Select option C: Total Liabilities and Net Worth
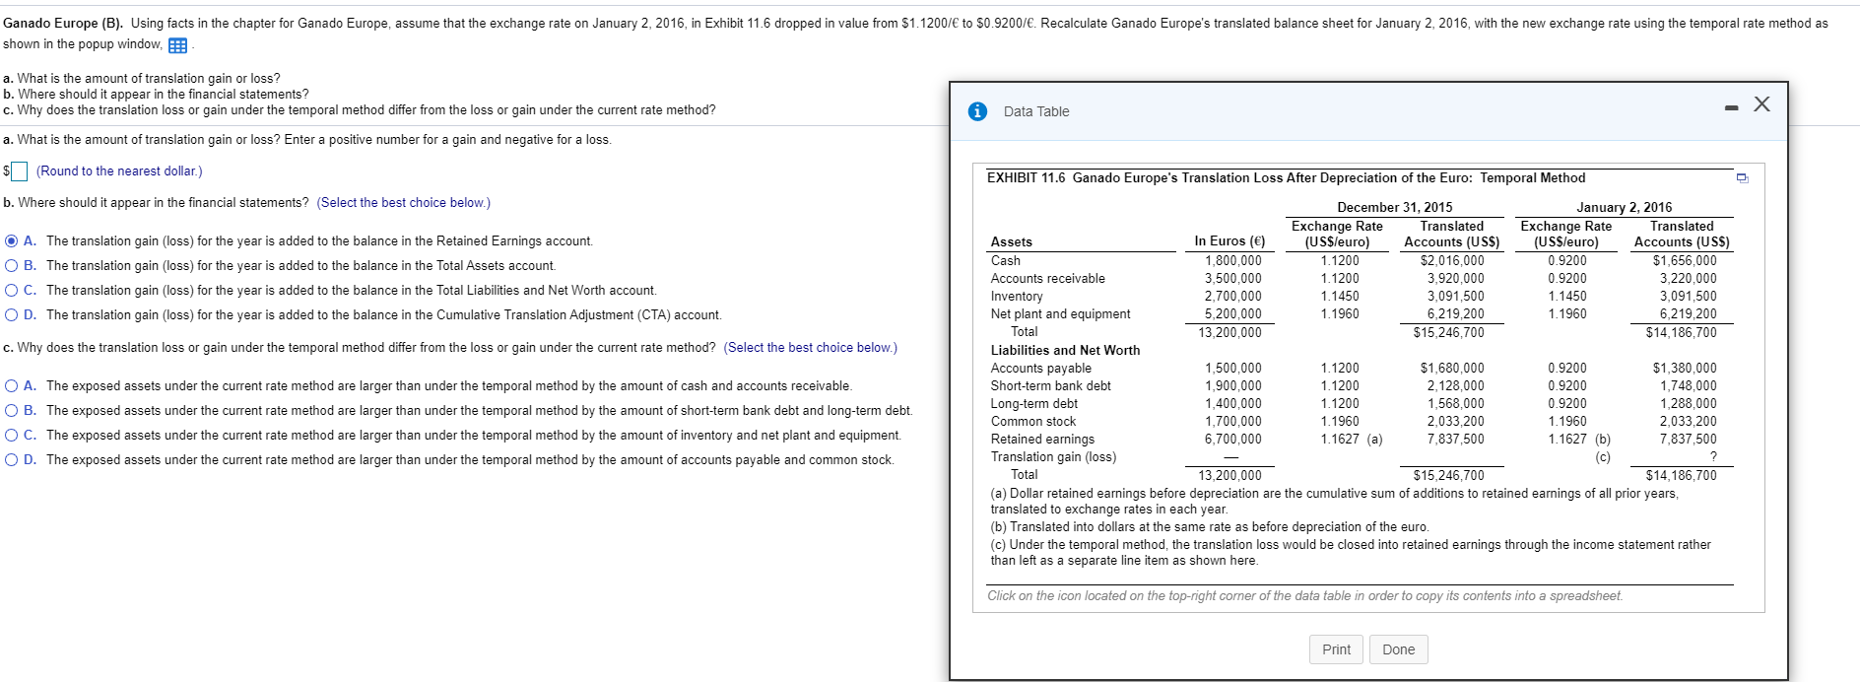The image size is (1860, 682). coord(11,290)
